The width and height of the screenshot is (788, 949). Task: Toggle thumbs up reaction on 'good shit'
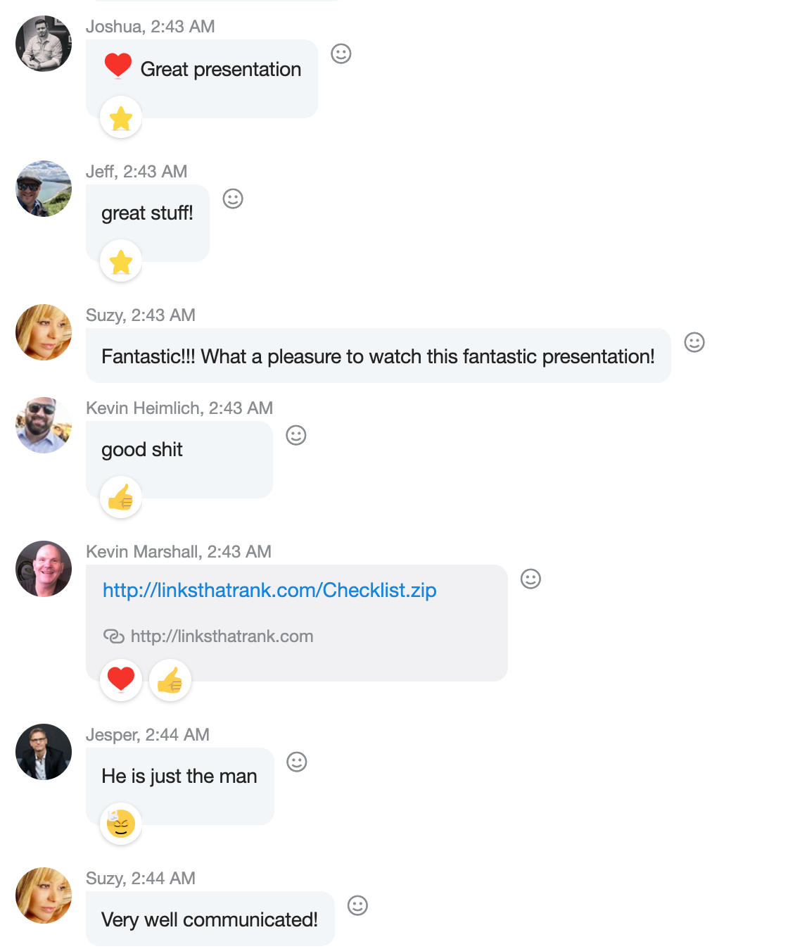[x=121, y=498]
